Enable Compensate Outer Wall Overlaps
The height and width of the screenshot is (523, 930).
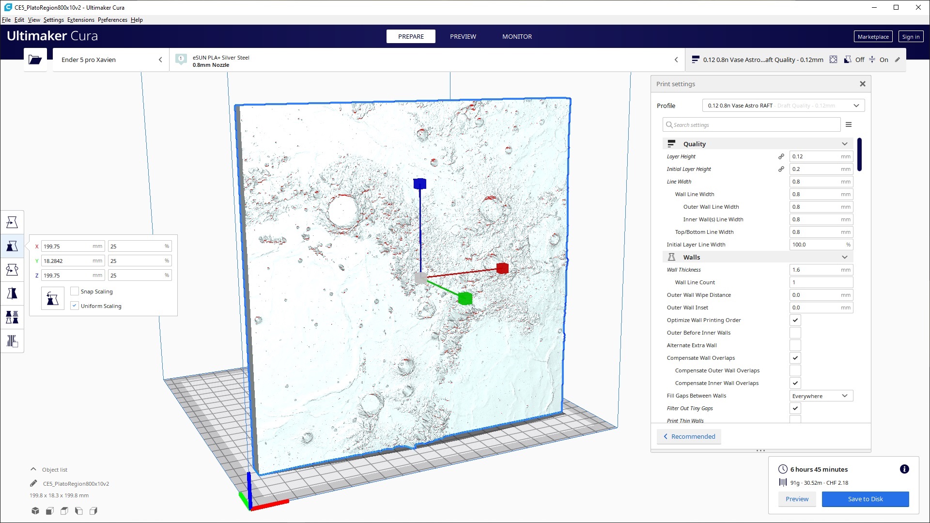click(x=795, y=370)
